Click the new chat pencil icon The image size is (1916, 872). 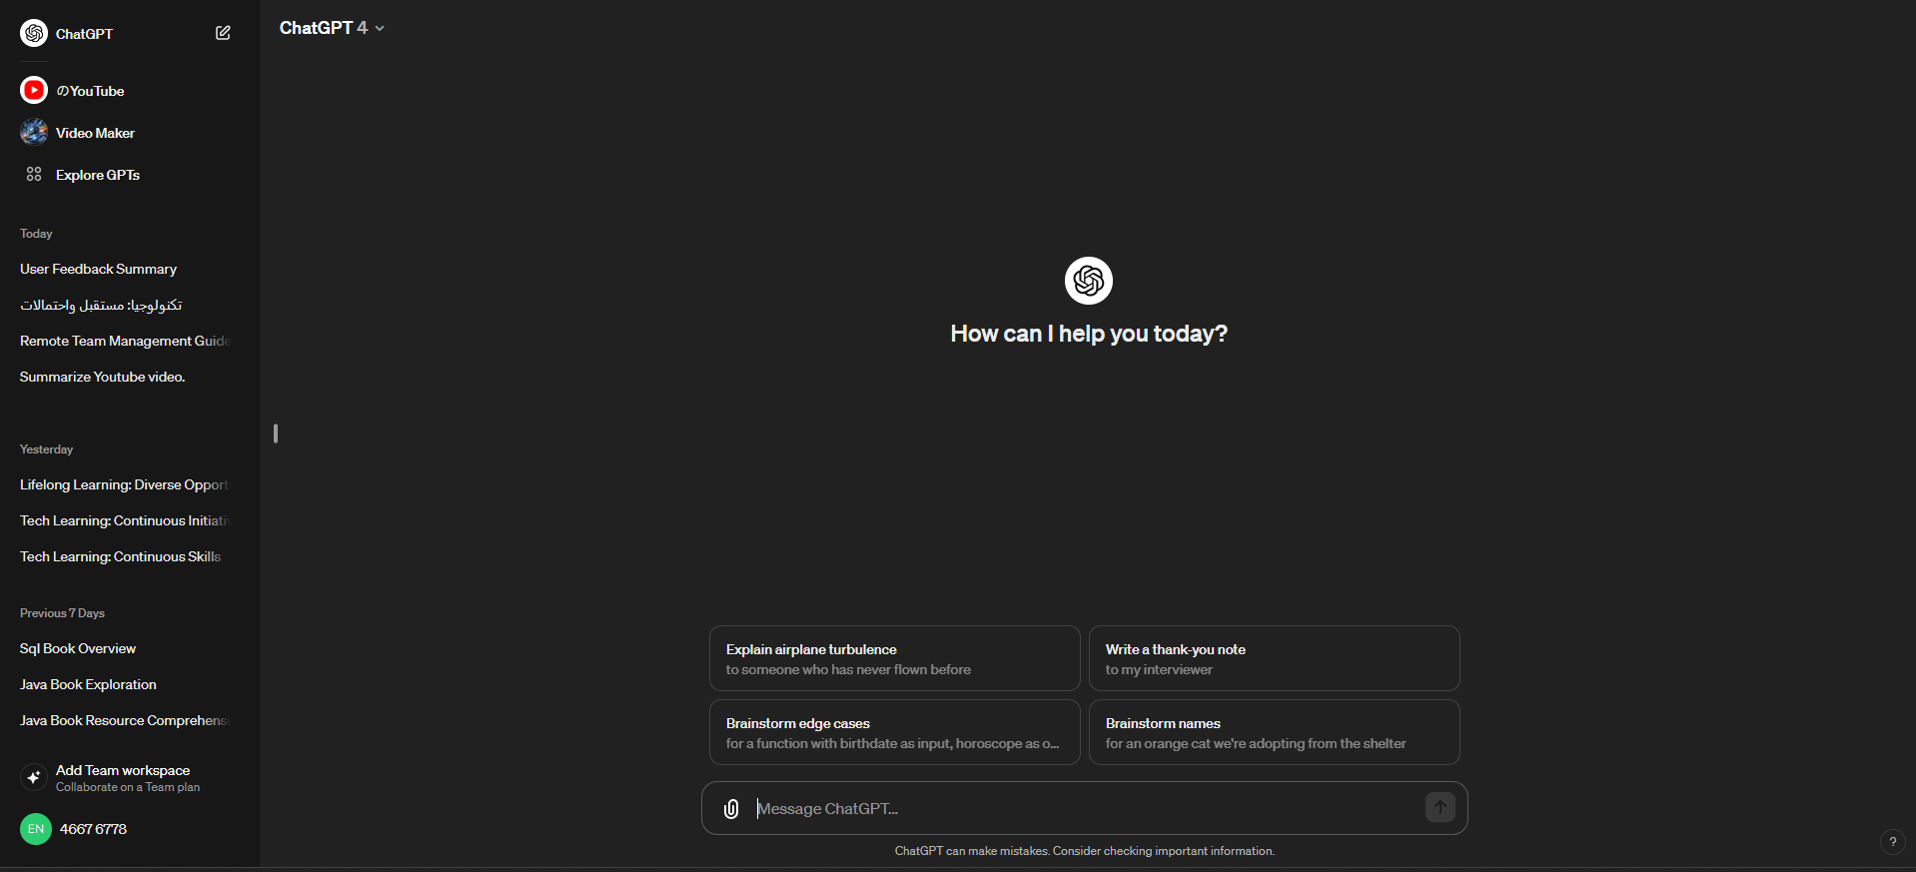click(x=223, y=33)
